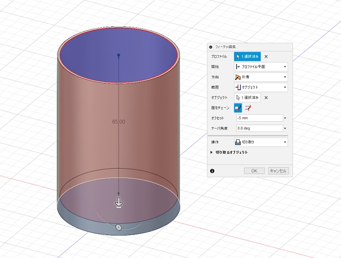Click the オブジェクト 1 選択済み selection button

[247, 98]
